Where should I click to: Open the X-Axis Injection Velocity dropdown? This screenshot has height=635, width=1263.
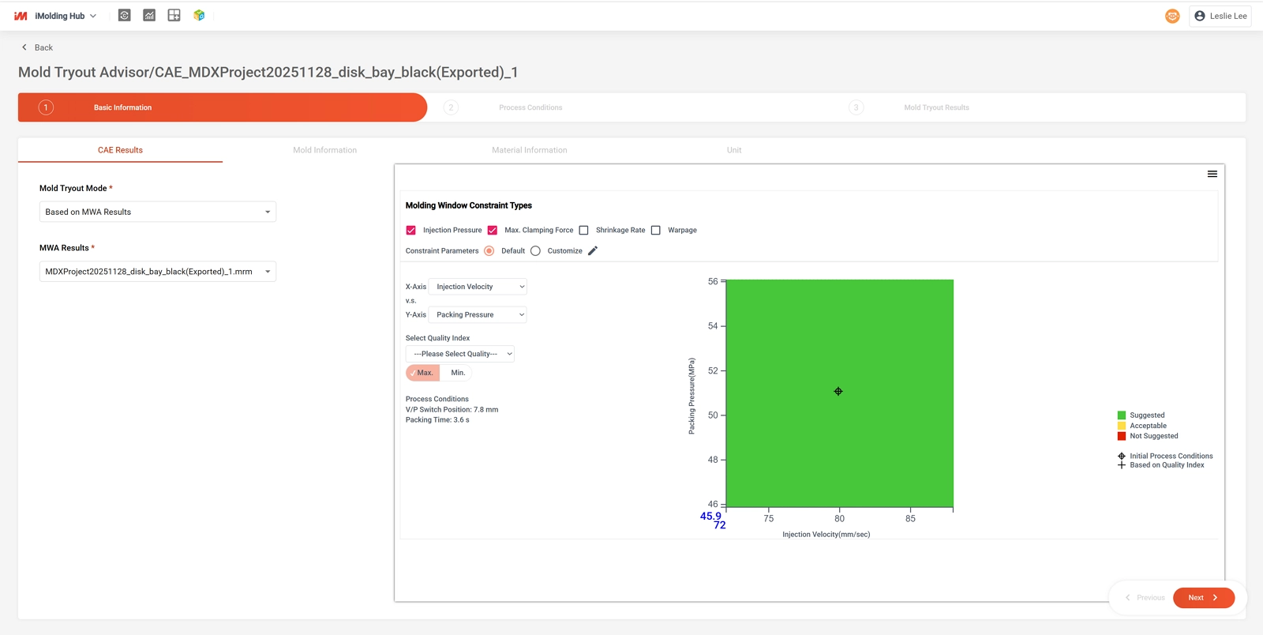pos(478,287)
